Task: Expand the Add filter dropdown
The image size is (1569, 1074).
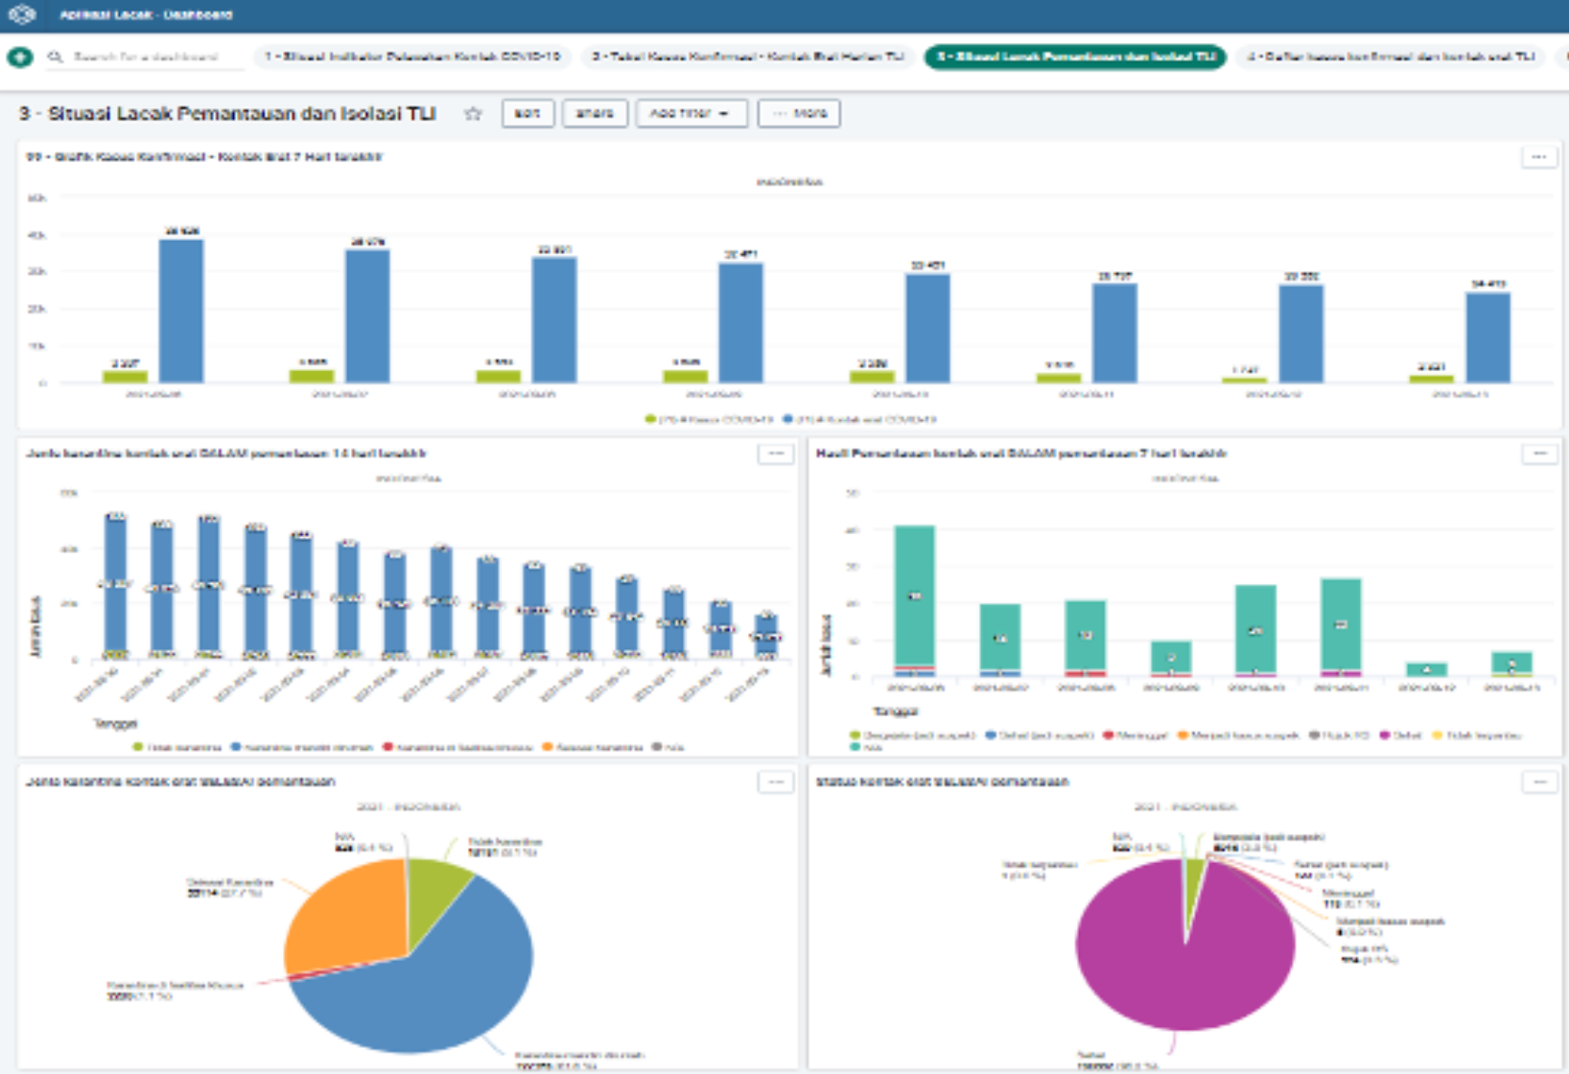Action: [x=690, y=114]
